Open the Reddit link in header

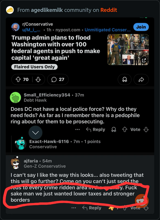(109, 10)
